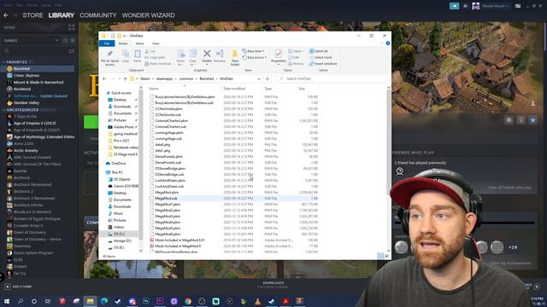Screen dimensions: 547x307
Task: Open Windows Start menu
Action: tap(6, 301)
